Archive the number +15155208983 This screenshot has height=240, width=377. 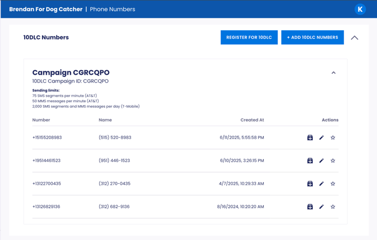[x=310, y=138]
